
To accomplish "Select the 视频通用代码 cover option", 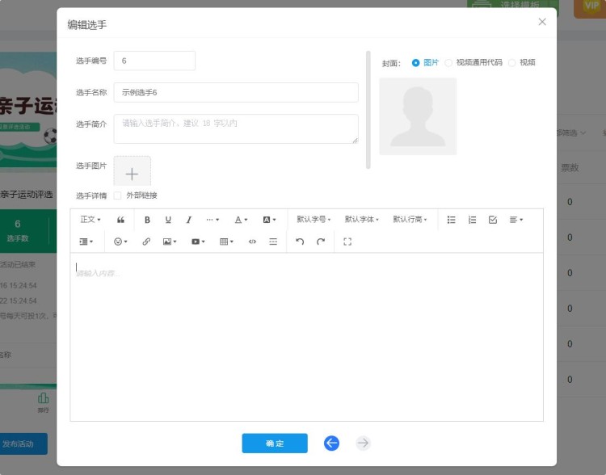I will tap(449, 62).
